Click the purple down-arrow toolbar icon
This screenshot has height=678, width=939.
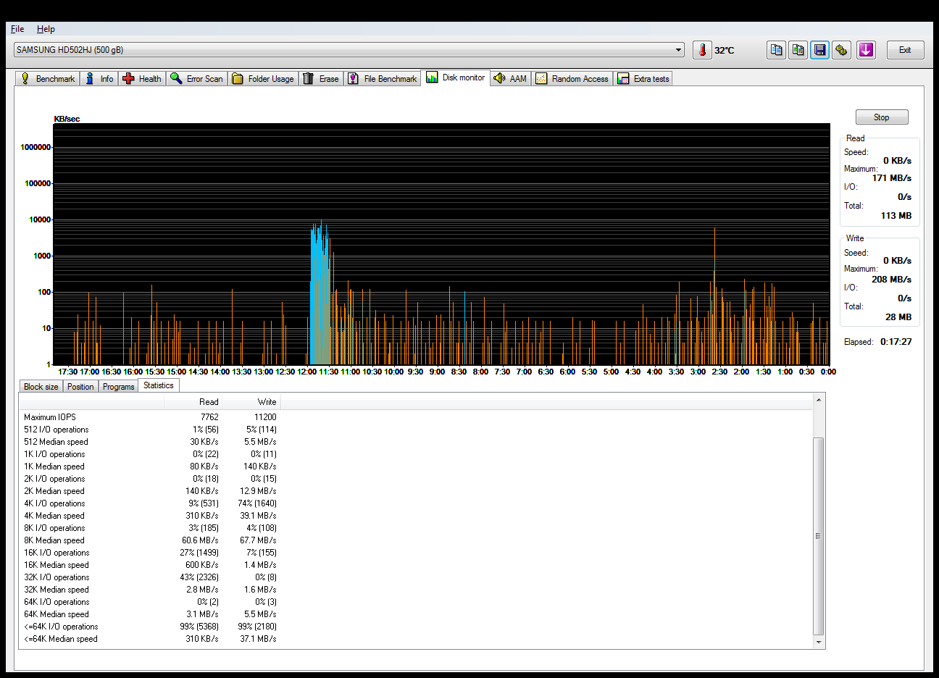click(866, 50)
